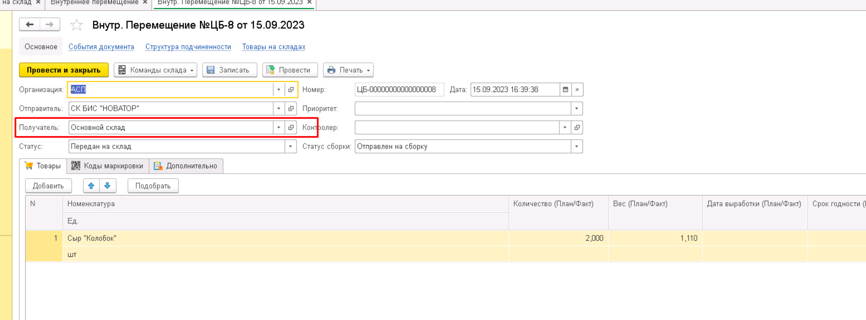Go back with the left arrow button

click(x=29, y=24)
